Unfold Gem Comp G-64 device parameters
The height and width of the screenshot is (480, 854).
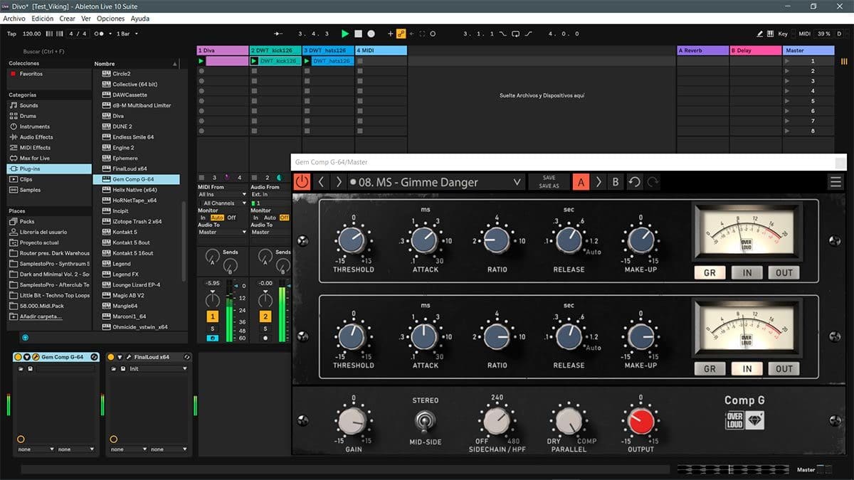click(x=27, y=357)
